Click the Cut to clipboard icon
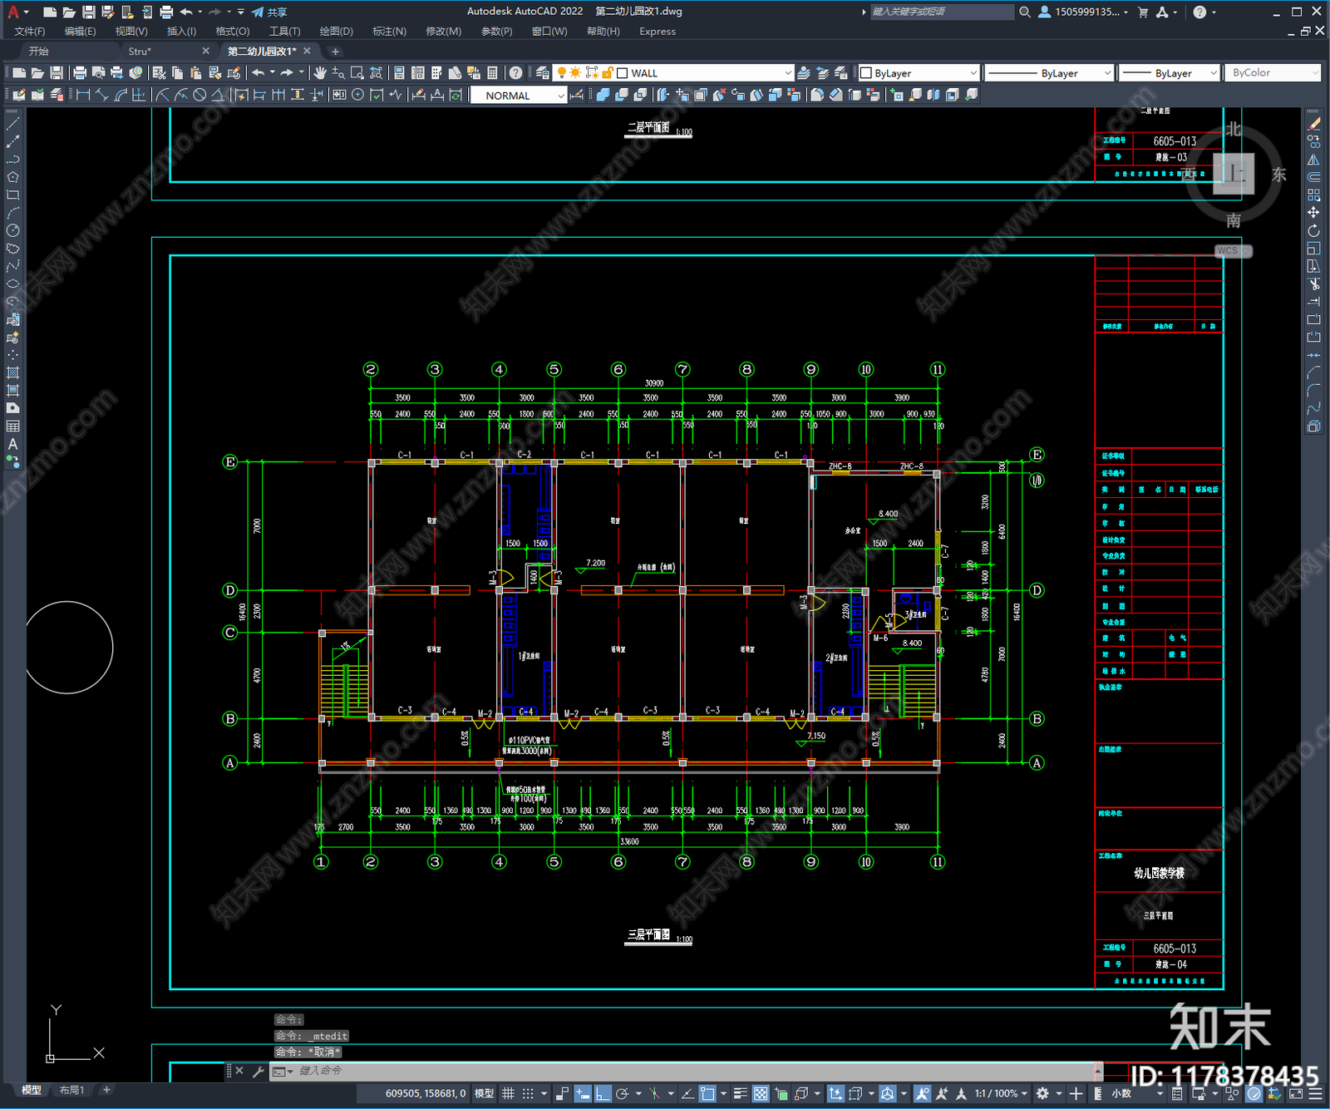 (160, 73)
